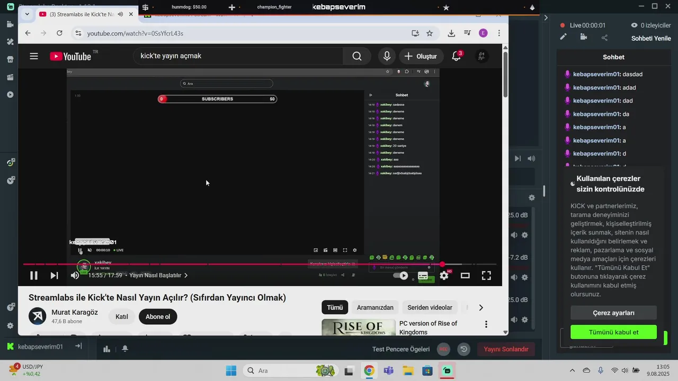Open YouTube notifications bell
678x381 pixels.
click(457, 56)
